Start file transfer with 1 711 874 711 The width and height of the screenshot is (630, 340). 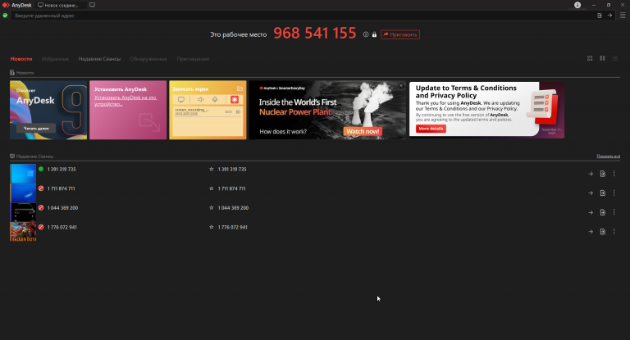click(603, 193)
